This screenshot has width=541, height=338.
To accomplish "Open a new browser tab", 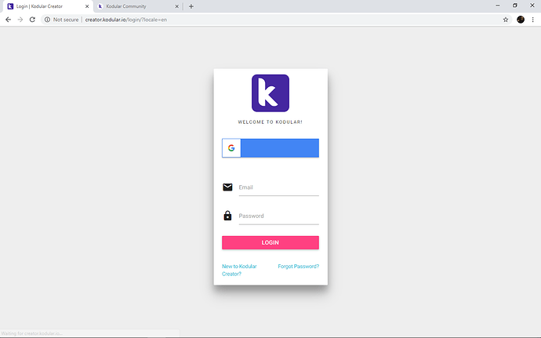I will coord(191,6).
